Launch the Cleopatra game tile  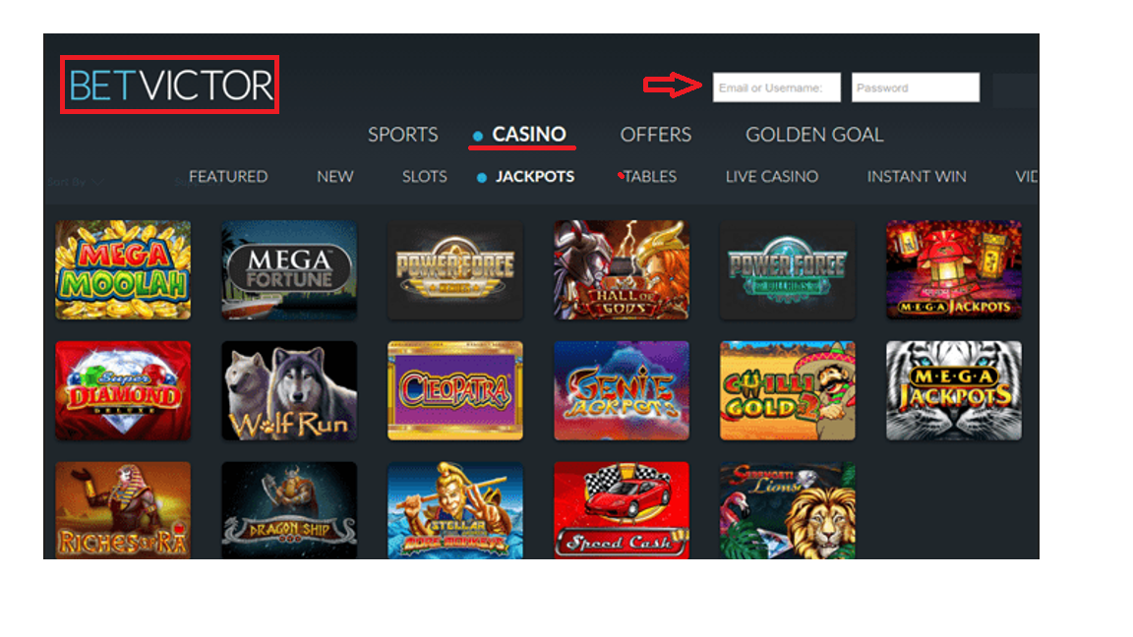(455, 390)
